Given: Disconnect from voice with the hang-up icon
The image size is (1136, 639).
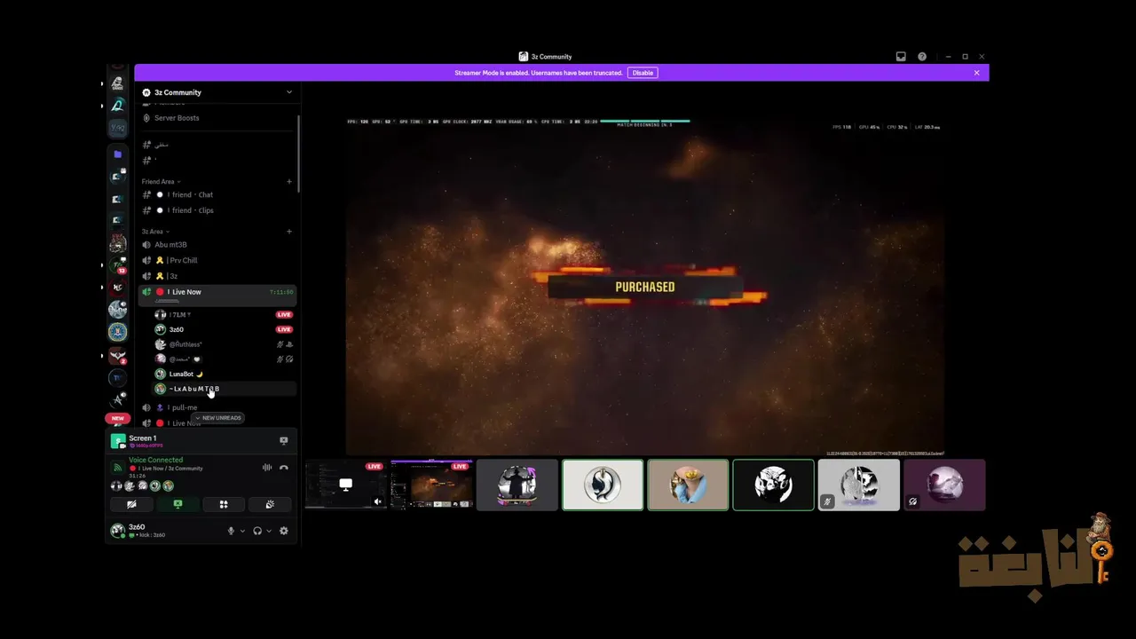Looking at the screenshot, I should [284, 468].
